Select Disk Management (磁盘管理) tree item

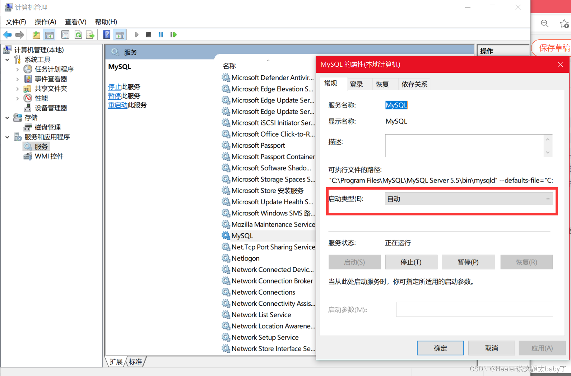point(47,127)
